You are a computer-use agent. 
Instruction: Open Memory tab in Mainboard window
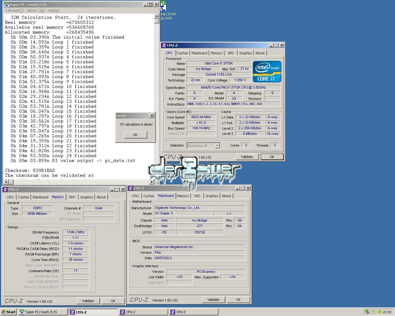pos(183,196)
